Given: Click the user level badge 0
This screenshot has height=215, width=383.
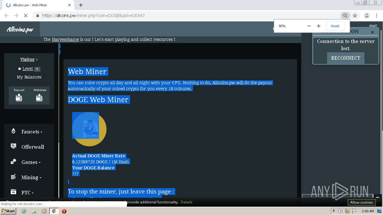Looking at the screenshot, I should coord(37,69).
